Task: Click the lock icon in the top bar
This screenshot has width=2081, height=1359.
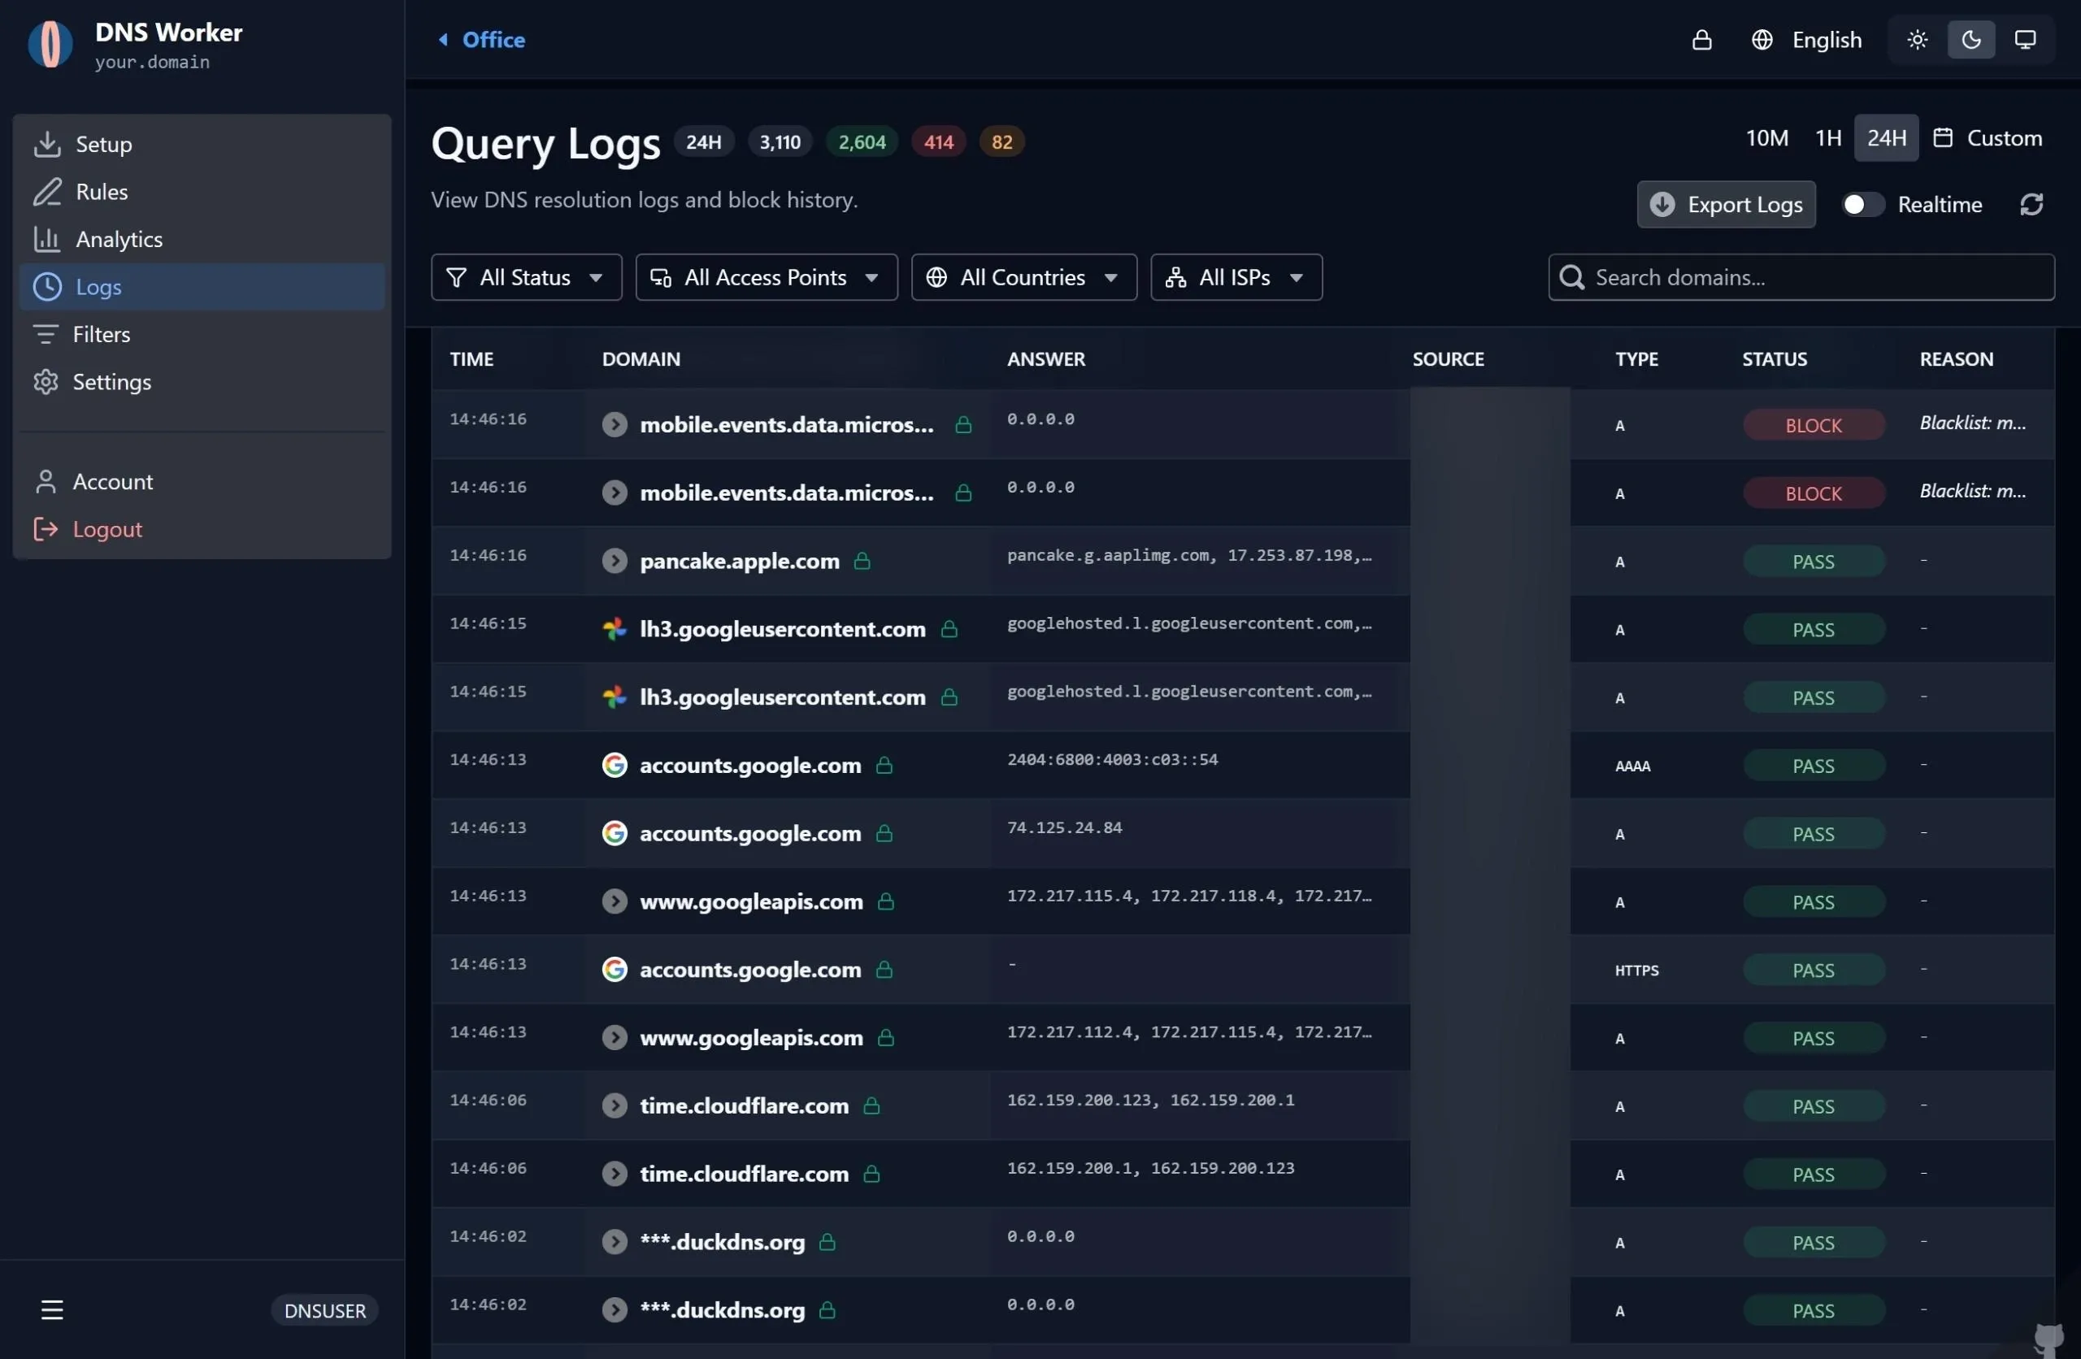Action: [x=1701, y=40]
